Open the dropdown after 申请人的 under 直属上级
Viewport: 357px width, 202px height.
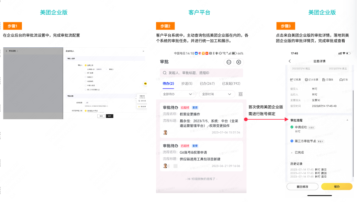click(102, 69)
